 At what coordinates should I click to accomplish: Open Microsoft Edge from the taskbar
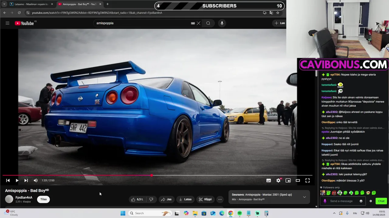(x=222, y=213)
